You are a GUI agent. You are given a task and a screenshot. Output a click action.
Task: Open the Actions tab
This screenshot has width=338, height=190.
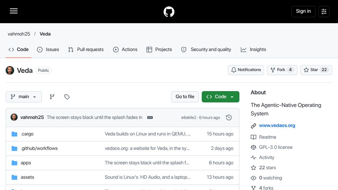125,50
